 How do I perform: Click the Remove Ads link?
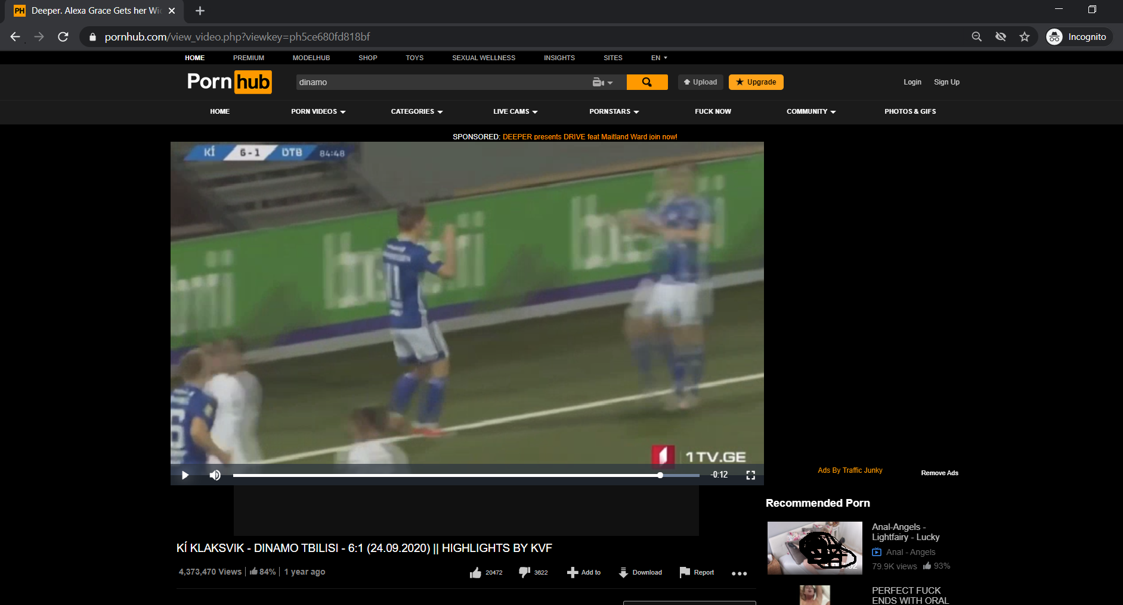point(940,473)
